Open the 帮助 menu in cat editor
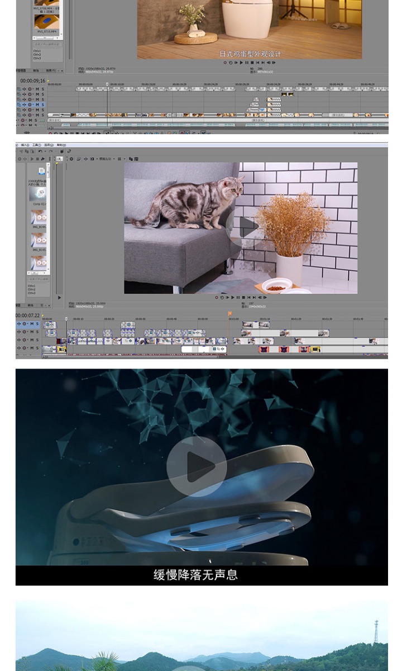The image size is (402, 671). [x=61, y=145]
